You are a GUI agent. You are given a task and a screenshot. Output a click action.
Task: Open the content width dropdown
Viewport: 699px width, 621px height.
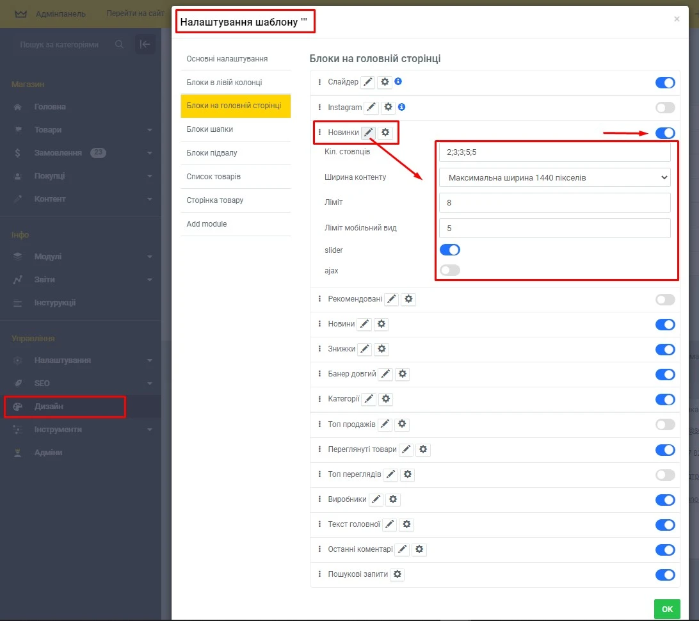tap(554, 177)
